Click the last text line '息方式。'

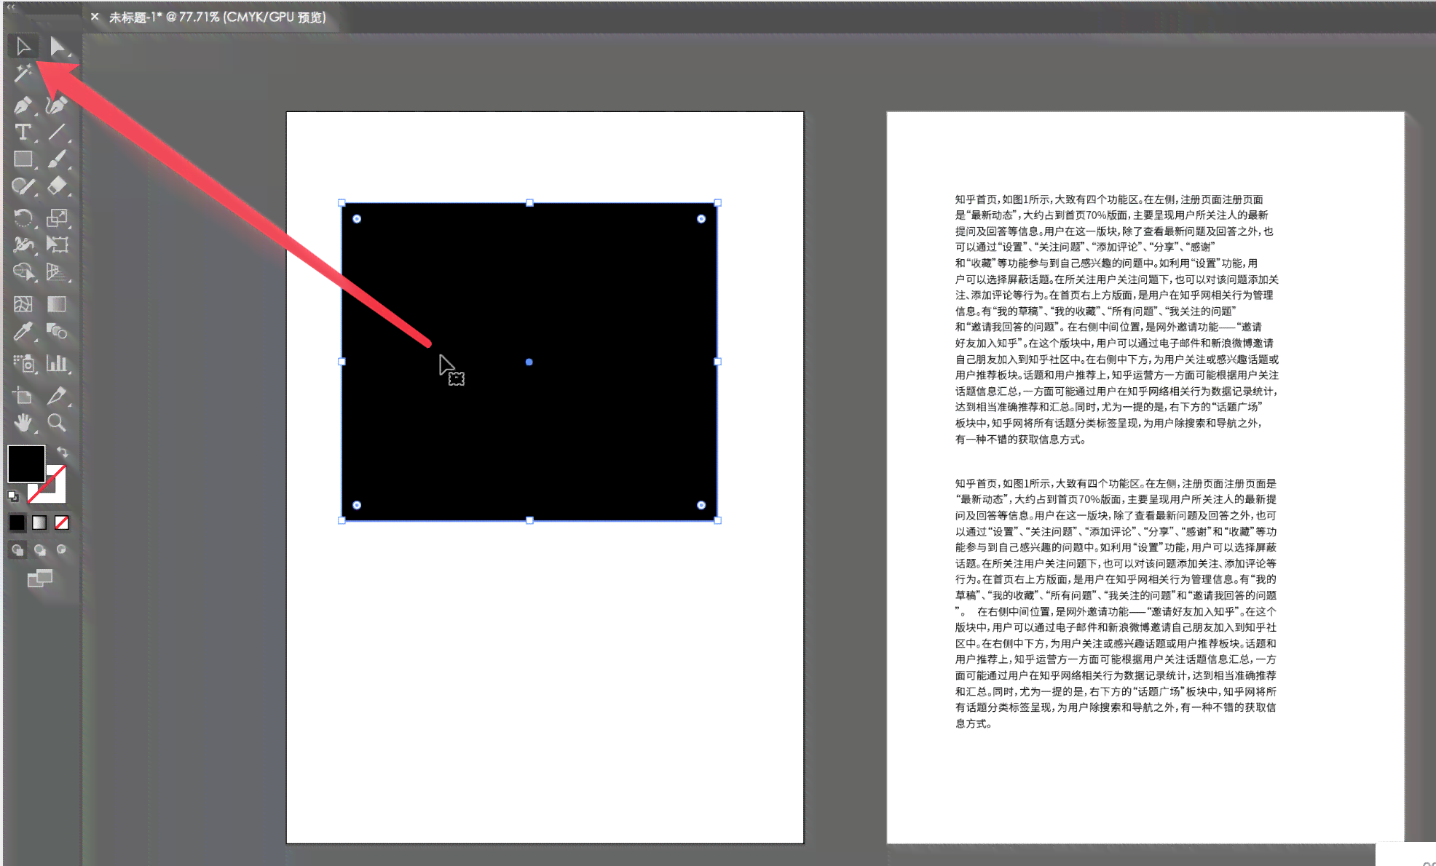coord(973,723)
